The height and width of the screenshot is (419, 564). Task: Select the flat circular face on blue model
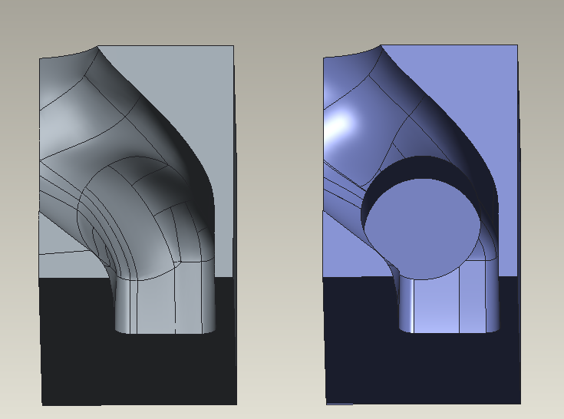coord(423,229)
